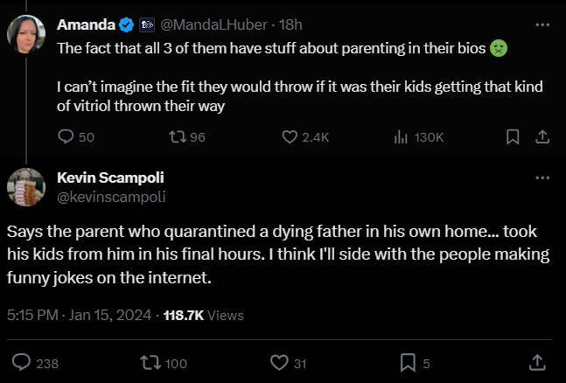Open more options on Kevin's tweet
Viewport: 566px width, 383px height.
542,178
